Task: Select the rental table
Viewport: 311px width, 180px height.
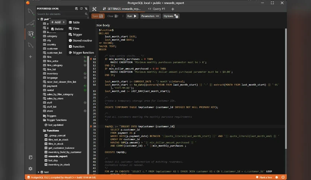Action: [x=48, y=90]
